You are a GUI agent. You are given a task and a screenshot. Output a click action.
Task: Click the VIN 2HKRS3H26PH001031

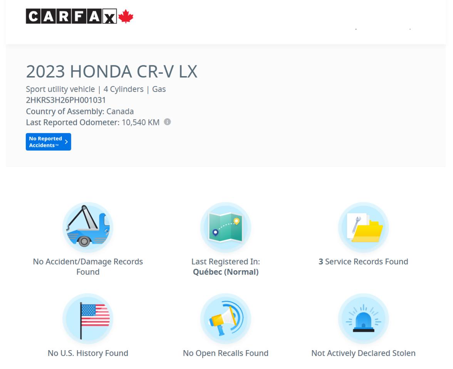point(66,100)
